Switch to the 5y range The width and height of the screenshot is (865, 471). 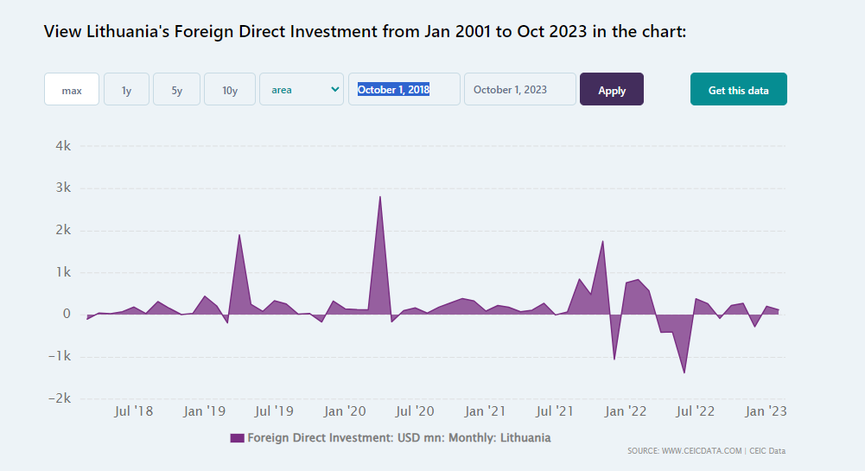(x=176, y=90)
